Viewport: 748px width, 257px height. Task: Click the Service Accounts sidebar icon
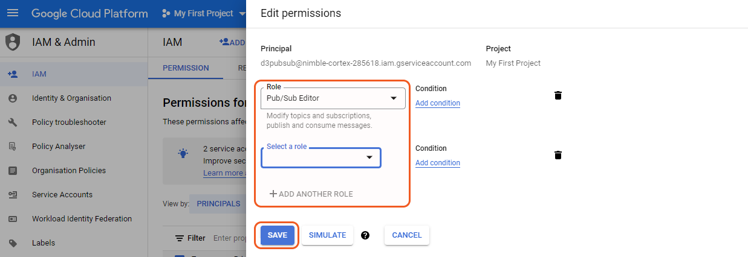13,195
